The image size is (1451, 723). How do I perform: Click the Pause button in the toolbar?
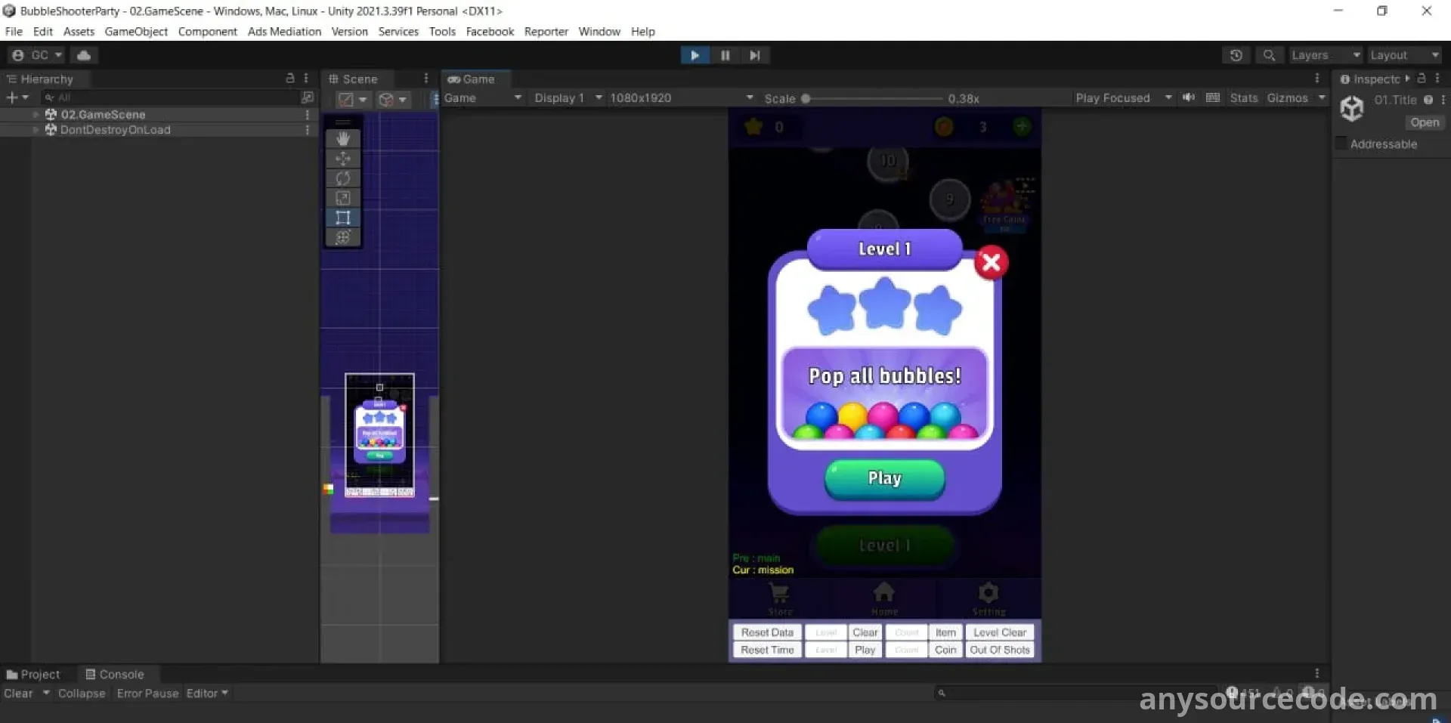(725, 55)
